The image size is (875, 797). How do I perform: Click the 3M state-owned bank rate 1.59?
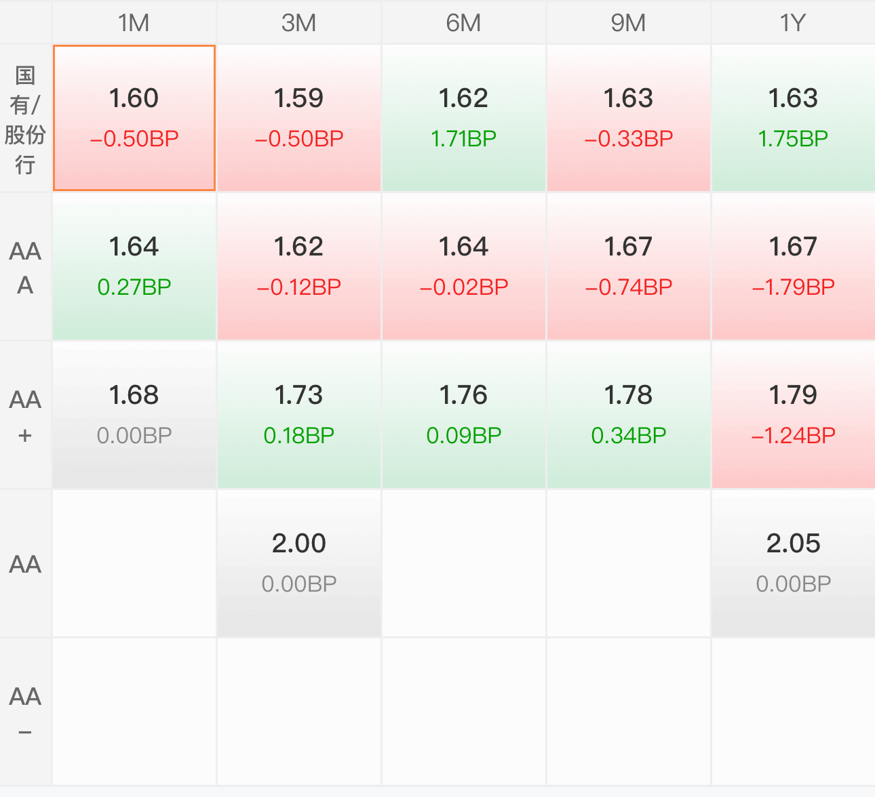click(x=299, y=118)
